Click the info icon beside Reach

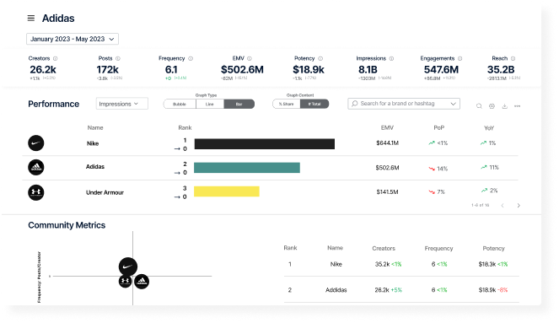(513, 58)
